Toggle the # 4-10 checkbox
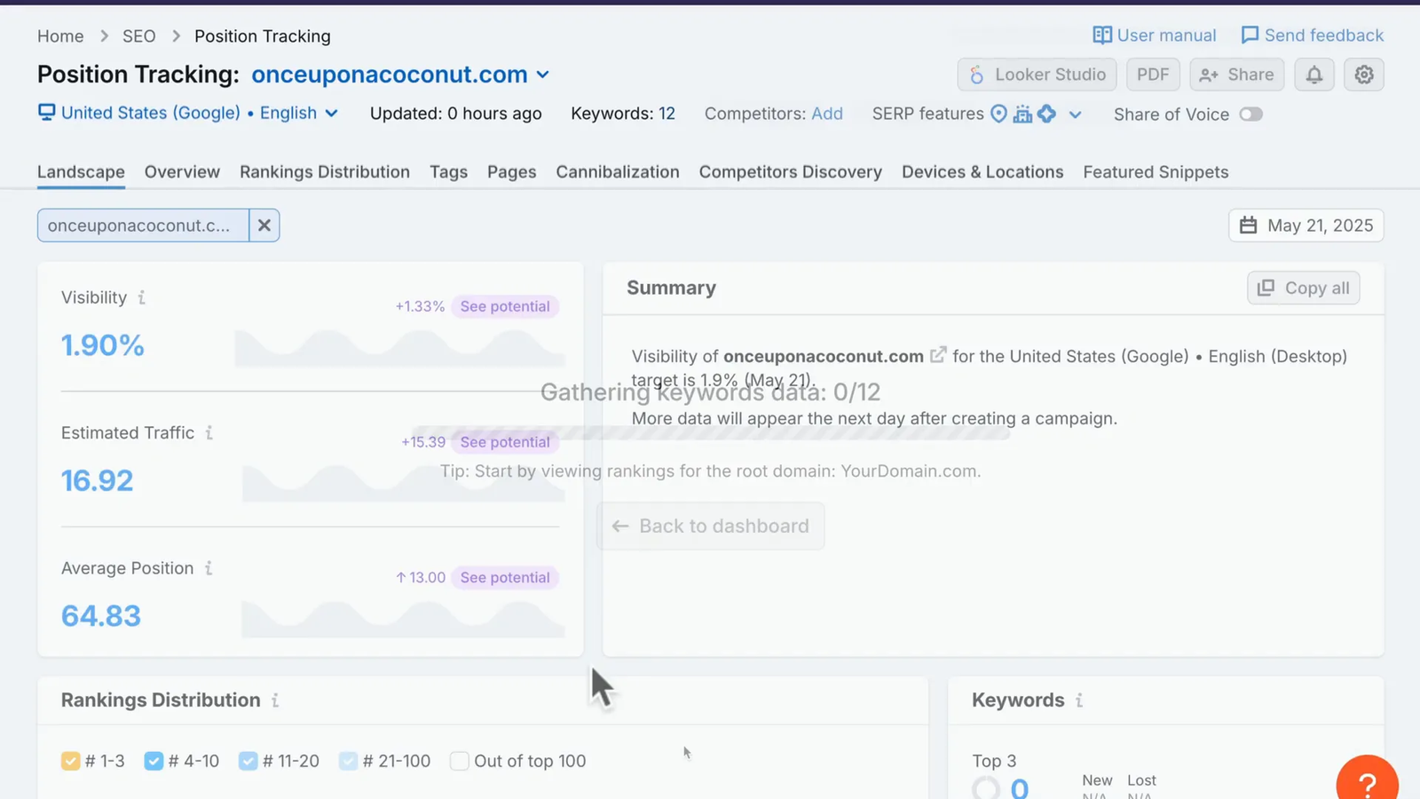This screenshot has height=799, width=1420. point(154,761)
